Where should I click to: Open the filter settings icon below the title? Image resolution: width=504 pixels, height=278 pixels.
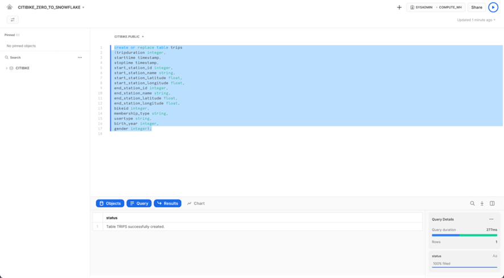tap(13, 20)
